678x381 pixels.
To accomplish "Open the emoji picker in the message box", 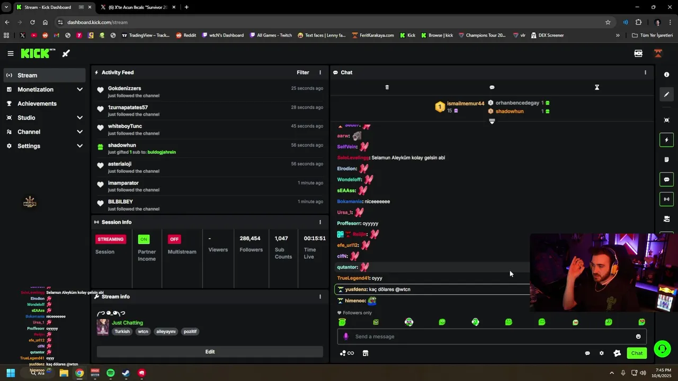I will pyautogui.click(x=638, y=337).
